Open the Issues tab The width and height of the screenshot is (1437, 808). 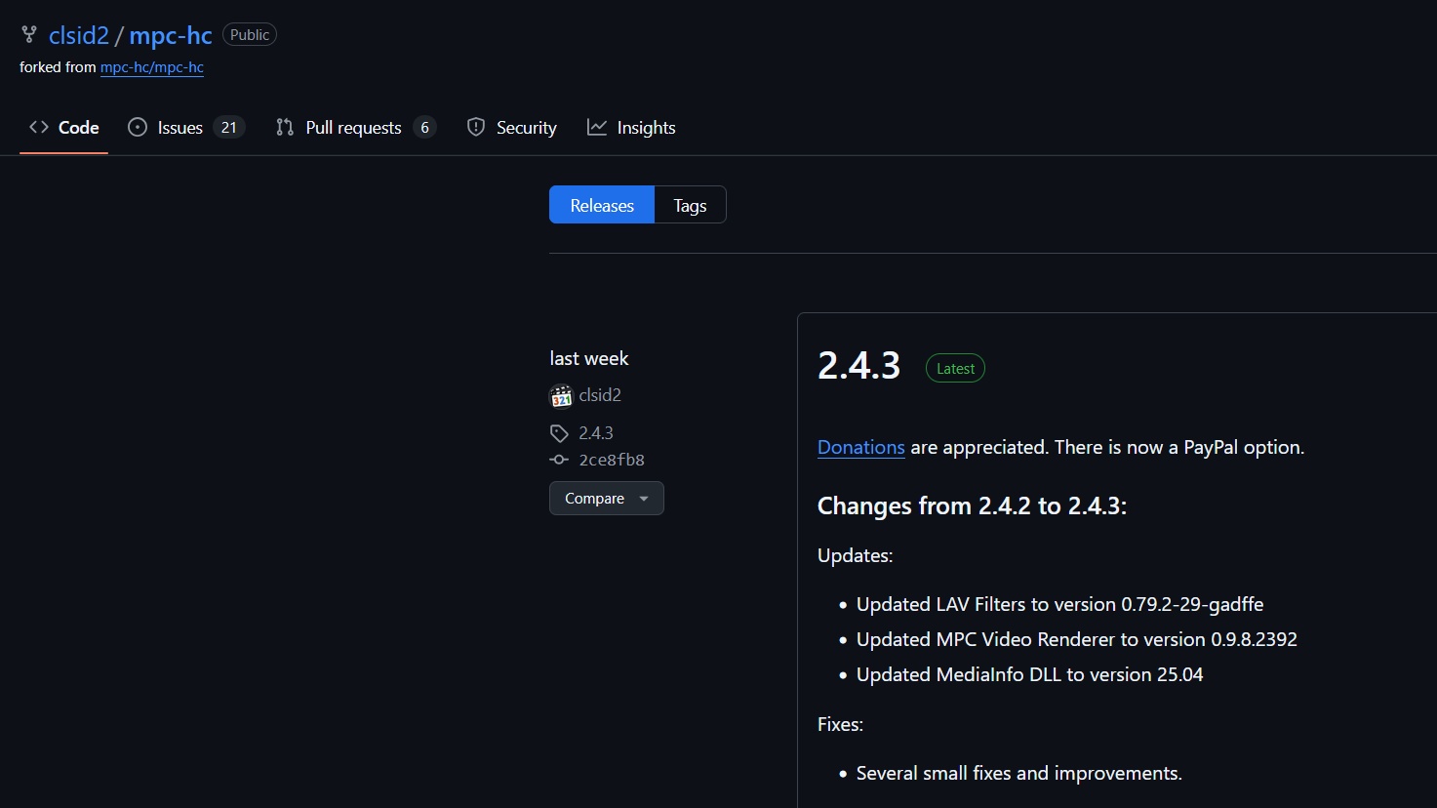point(186,128)
